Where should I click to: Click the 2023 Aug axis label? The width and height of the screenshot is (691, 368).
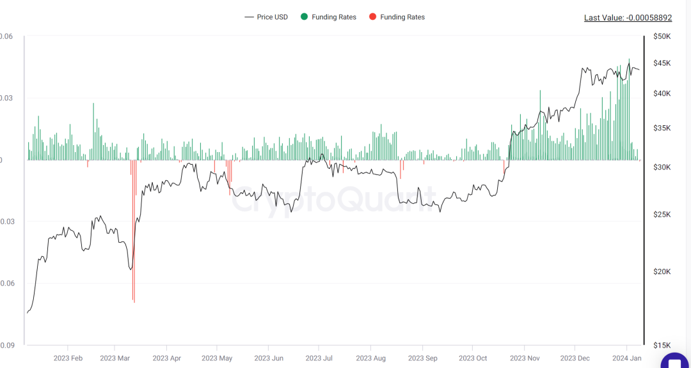(370, 358)
